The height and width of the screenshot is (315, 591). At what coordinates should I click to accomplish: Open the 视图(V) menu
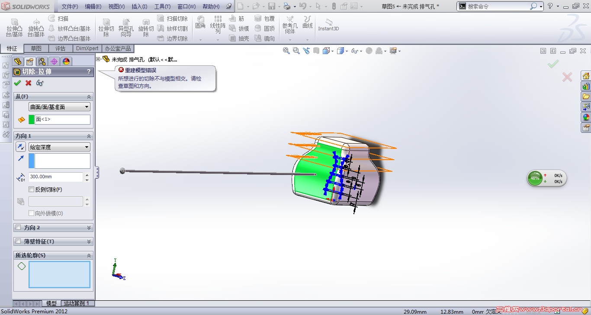[x=116, y=6]
